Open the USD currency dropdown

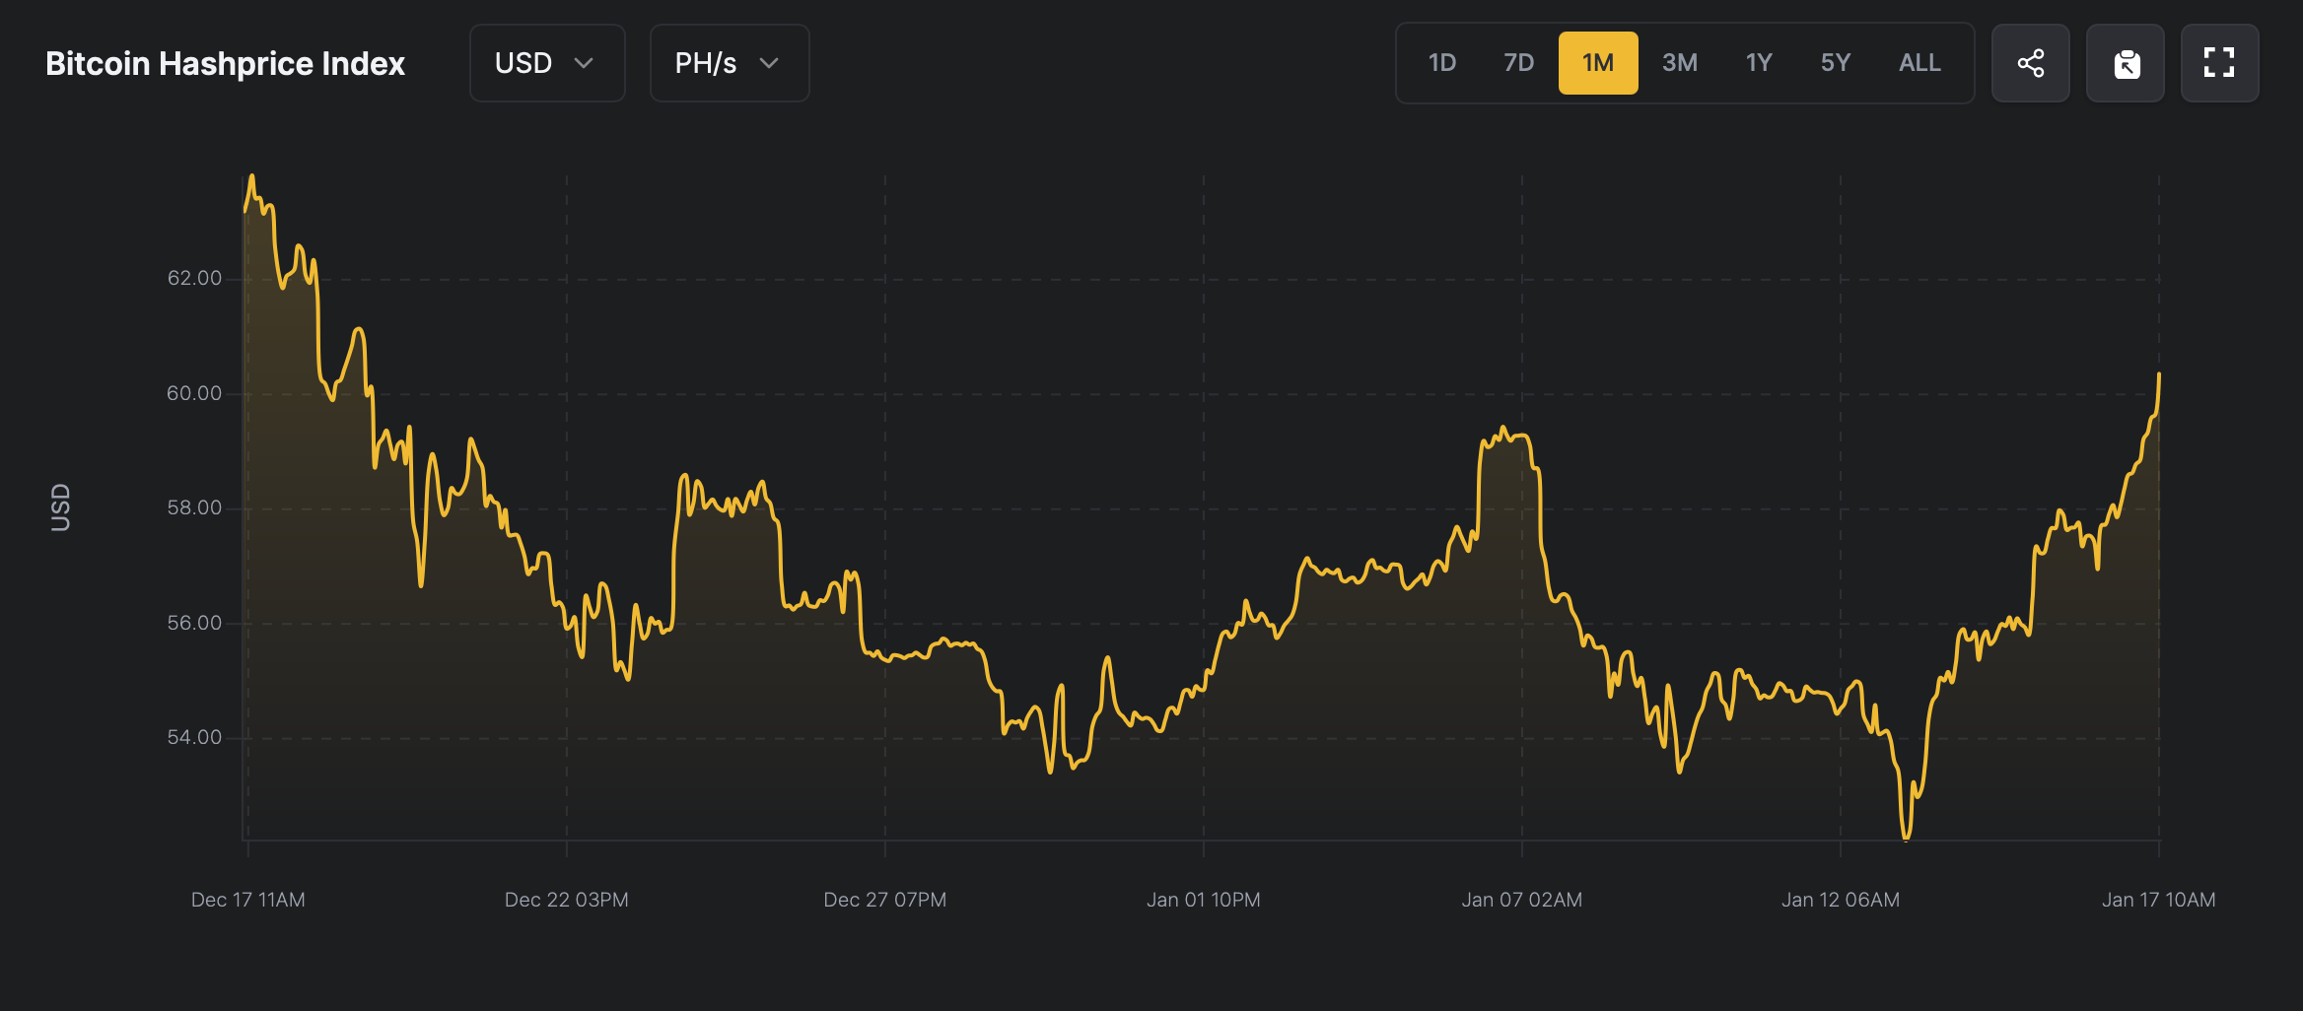tap(547, 63)
